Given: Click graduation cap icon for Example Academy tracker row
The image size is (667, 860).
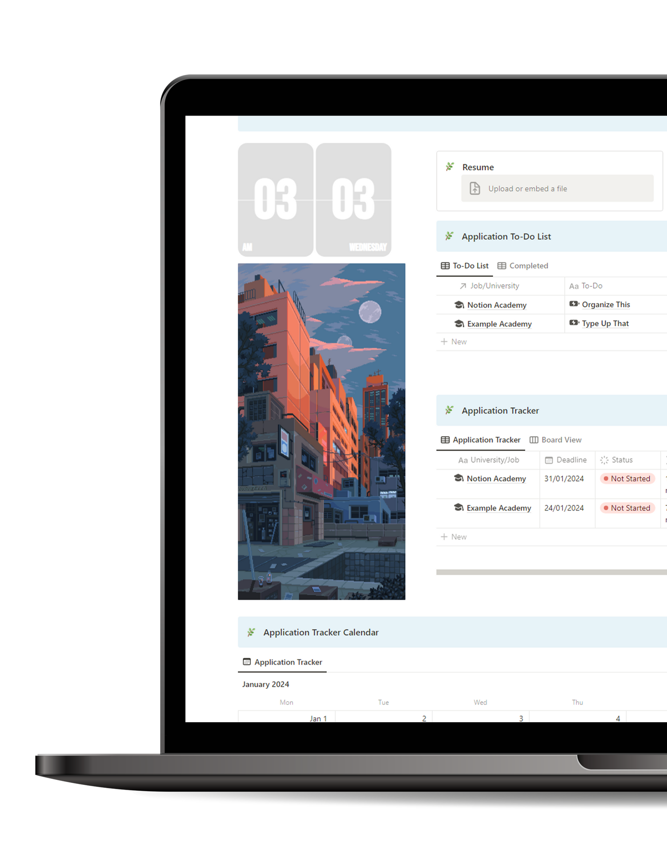Looking at the screenshot, I should click(x=458, y=507).
